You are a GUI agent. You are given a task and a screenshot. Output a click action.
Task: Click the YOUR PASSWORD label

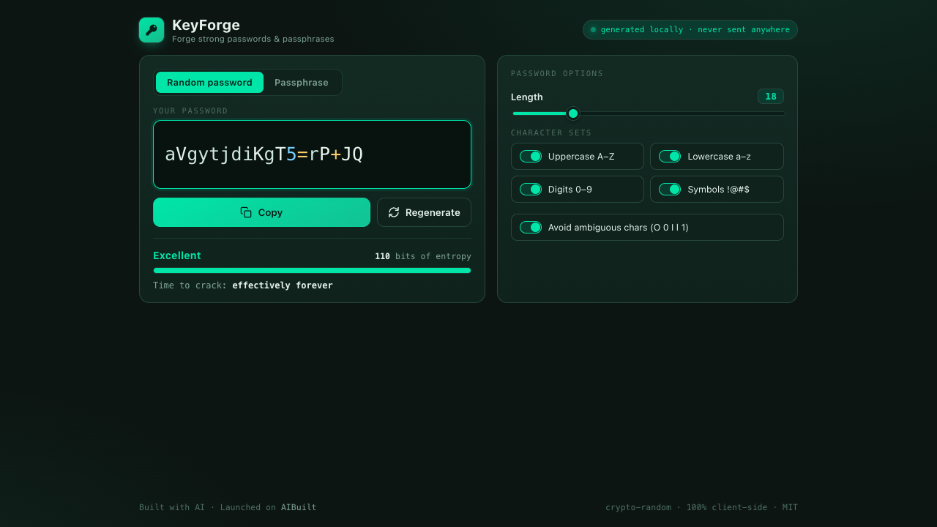pyautogui.click(x=190, y=111)
